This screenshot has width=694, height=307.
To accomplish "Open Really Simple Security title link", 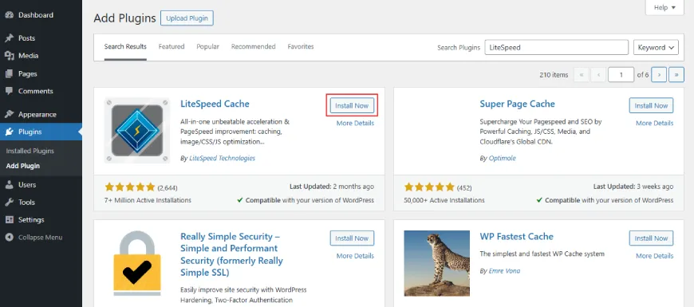I will [x=231, y=254].
